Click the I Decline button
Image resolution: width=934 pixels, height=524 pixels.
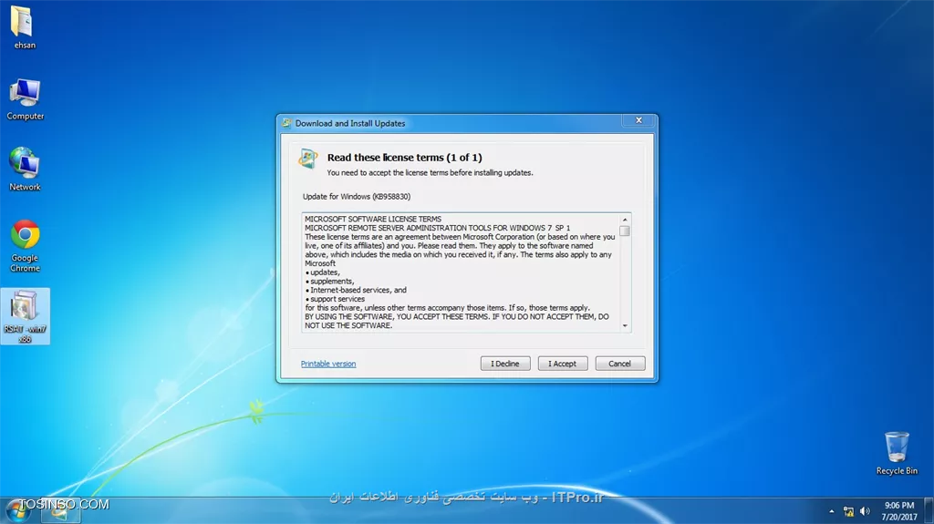(505, 364)
